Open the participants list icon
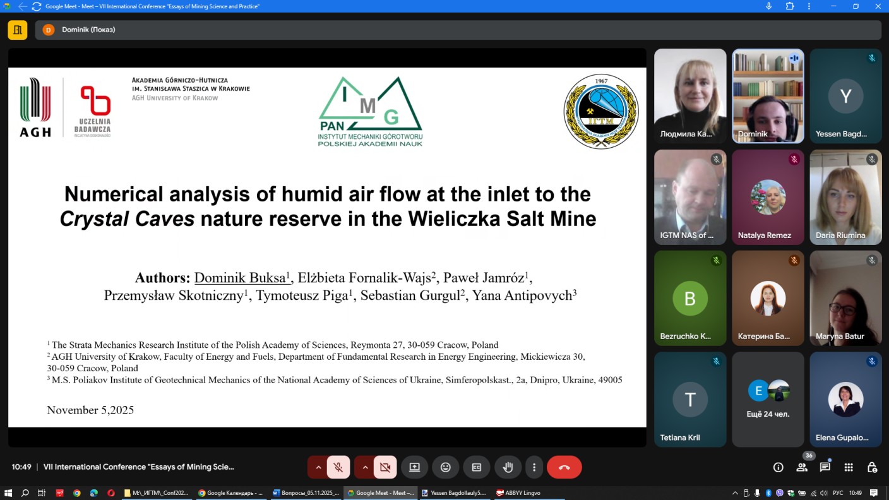Image resolution: width=889 pixels, height=500 pixels. [802, 467]
